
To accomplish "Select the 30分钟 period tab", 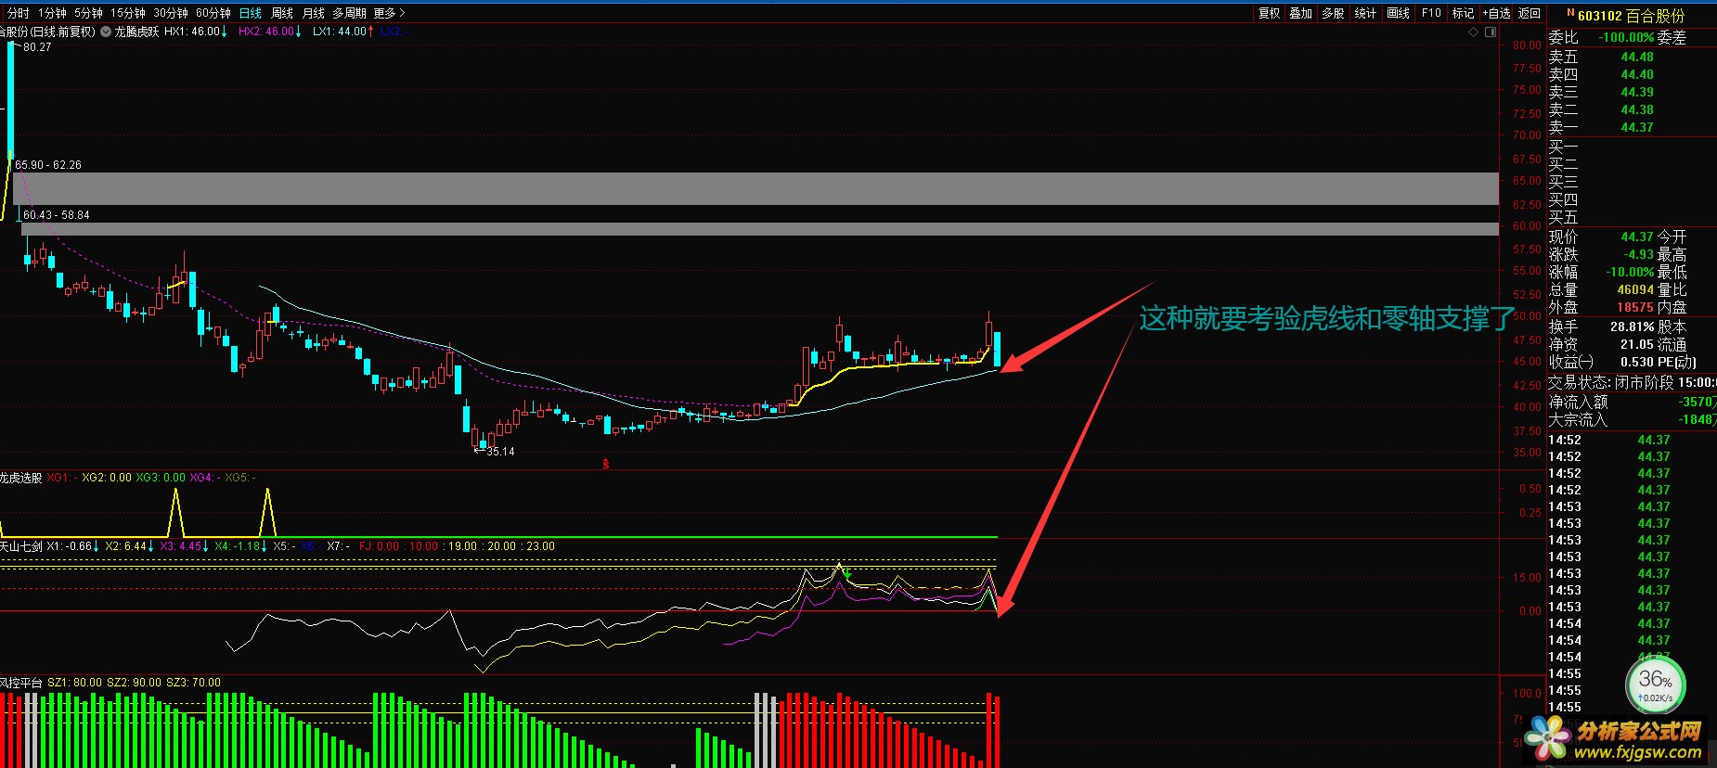I will (x=171, y=13).
